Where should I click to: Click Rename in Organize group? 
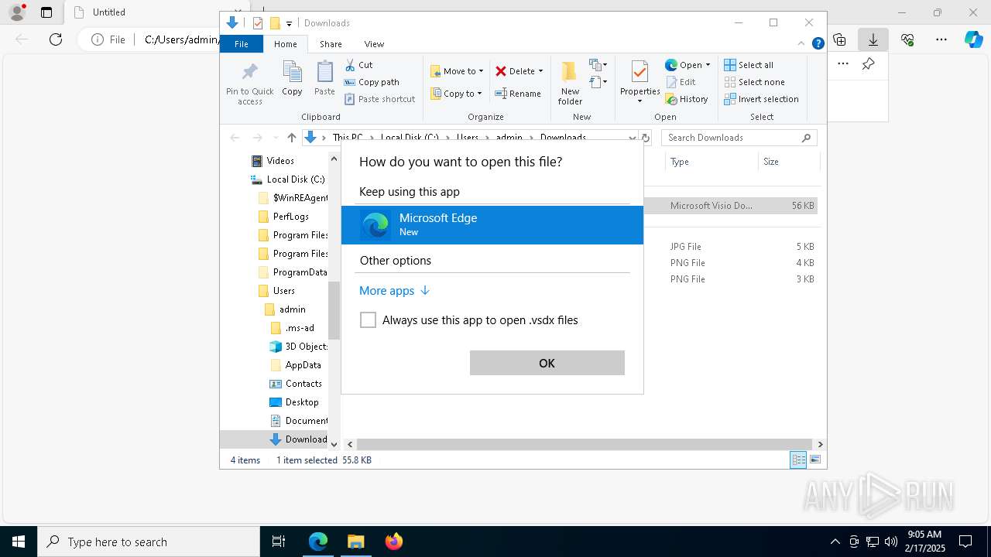tap(518, 94)
